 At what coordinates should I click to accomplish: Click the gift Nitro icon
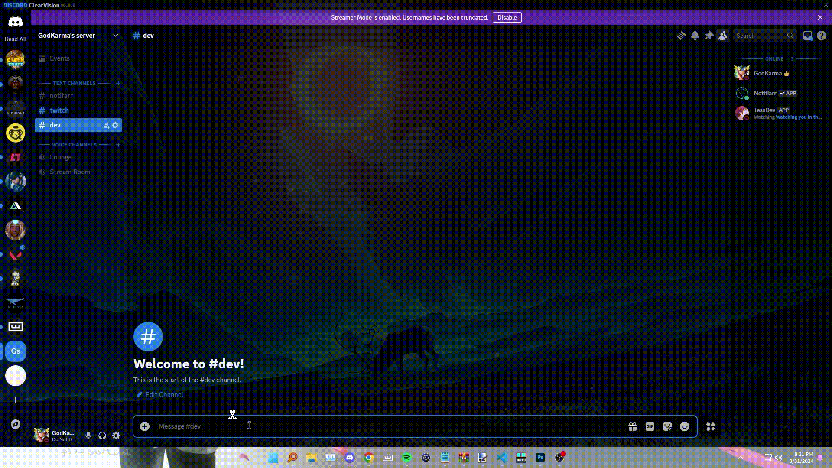[633, 426]
